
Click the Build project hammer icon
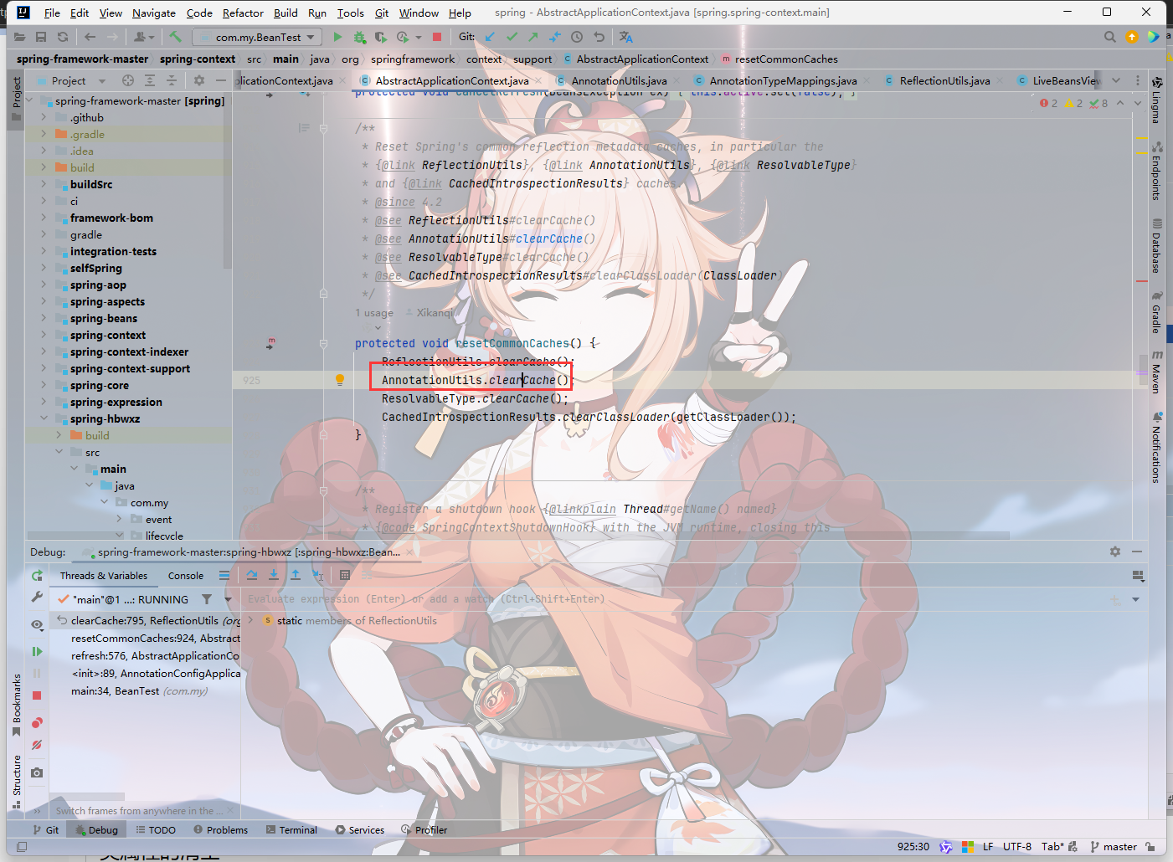pyautogui.click(x=175, y=37)
